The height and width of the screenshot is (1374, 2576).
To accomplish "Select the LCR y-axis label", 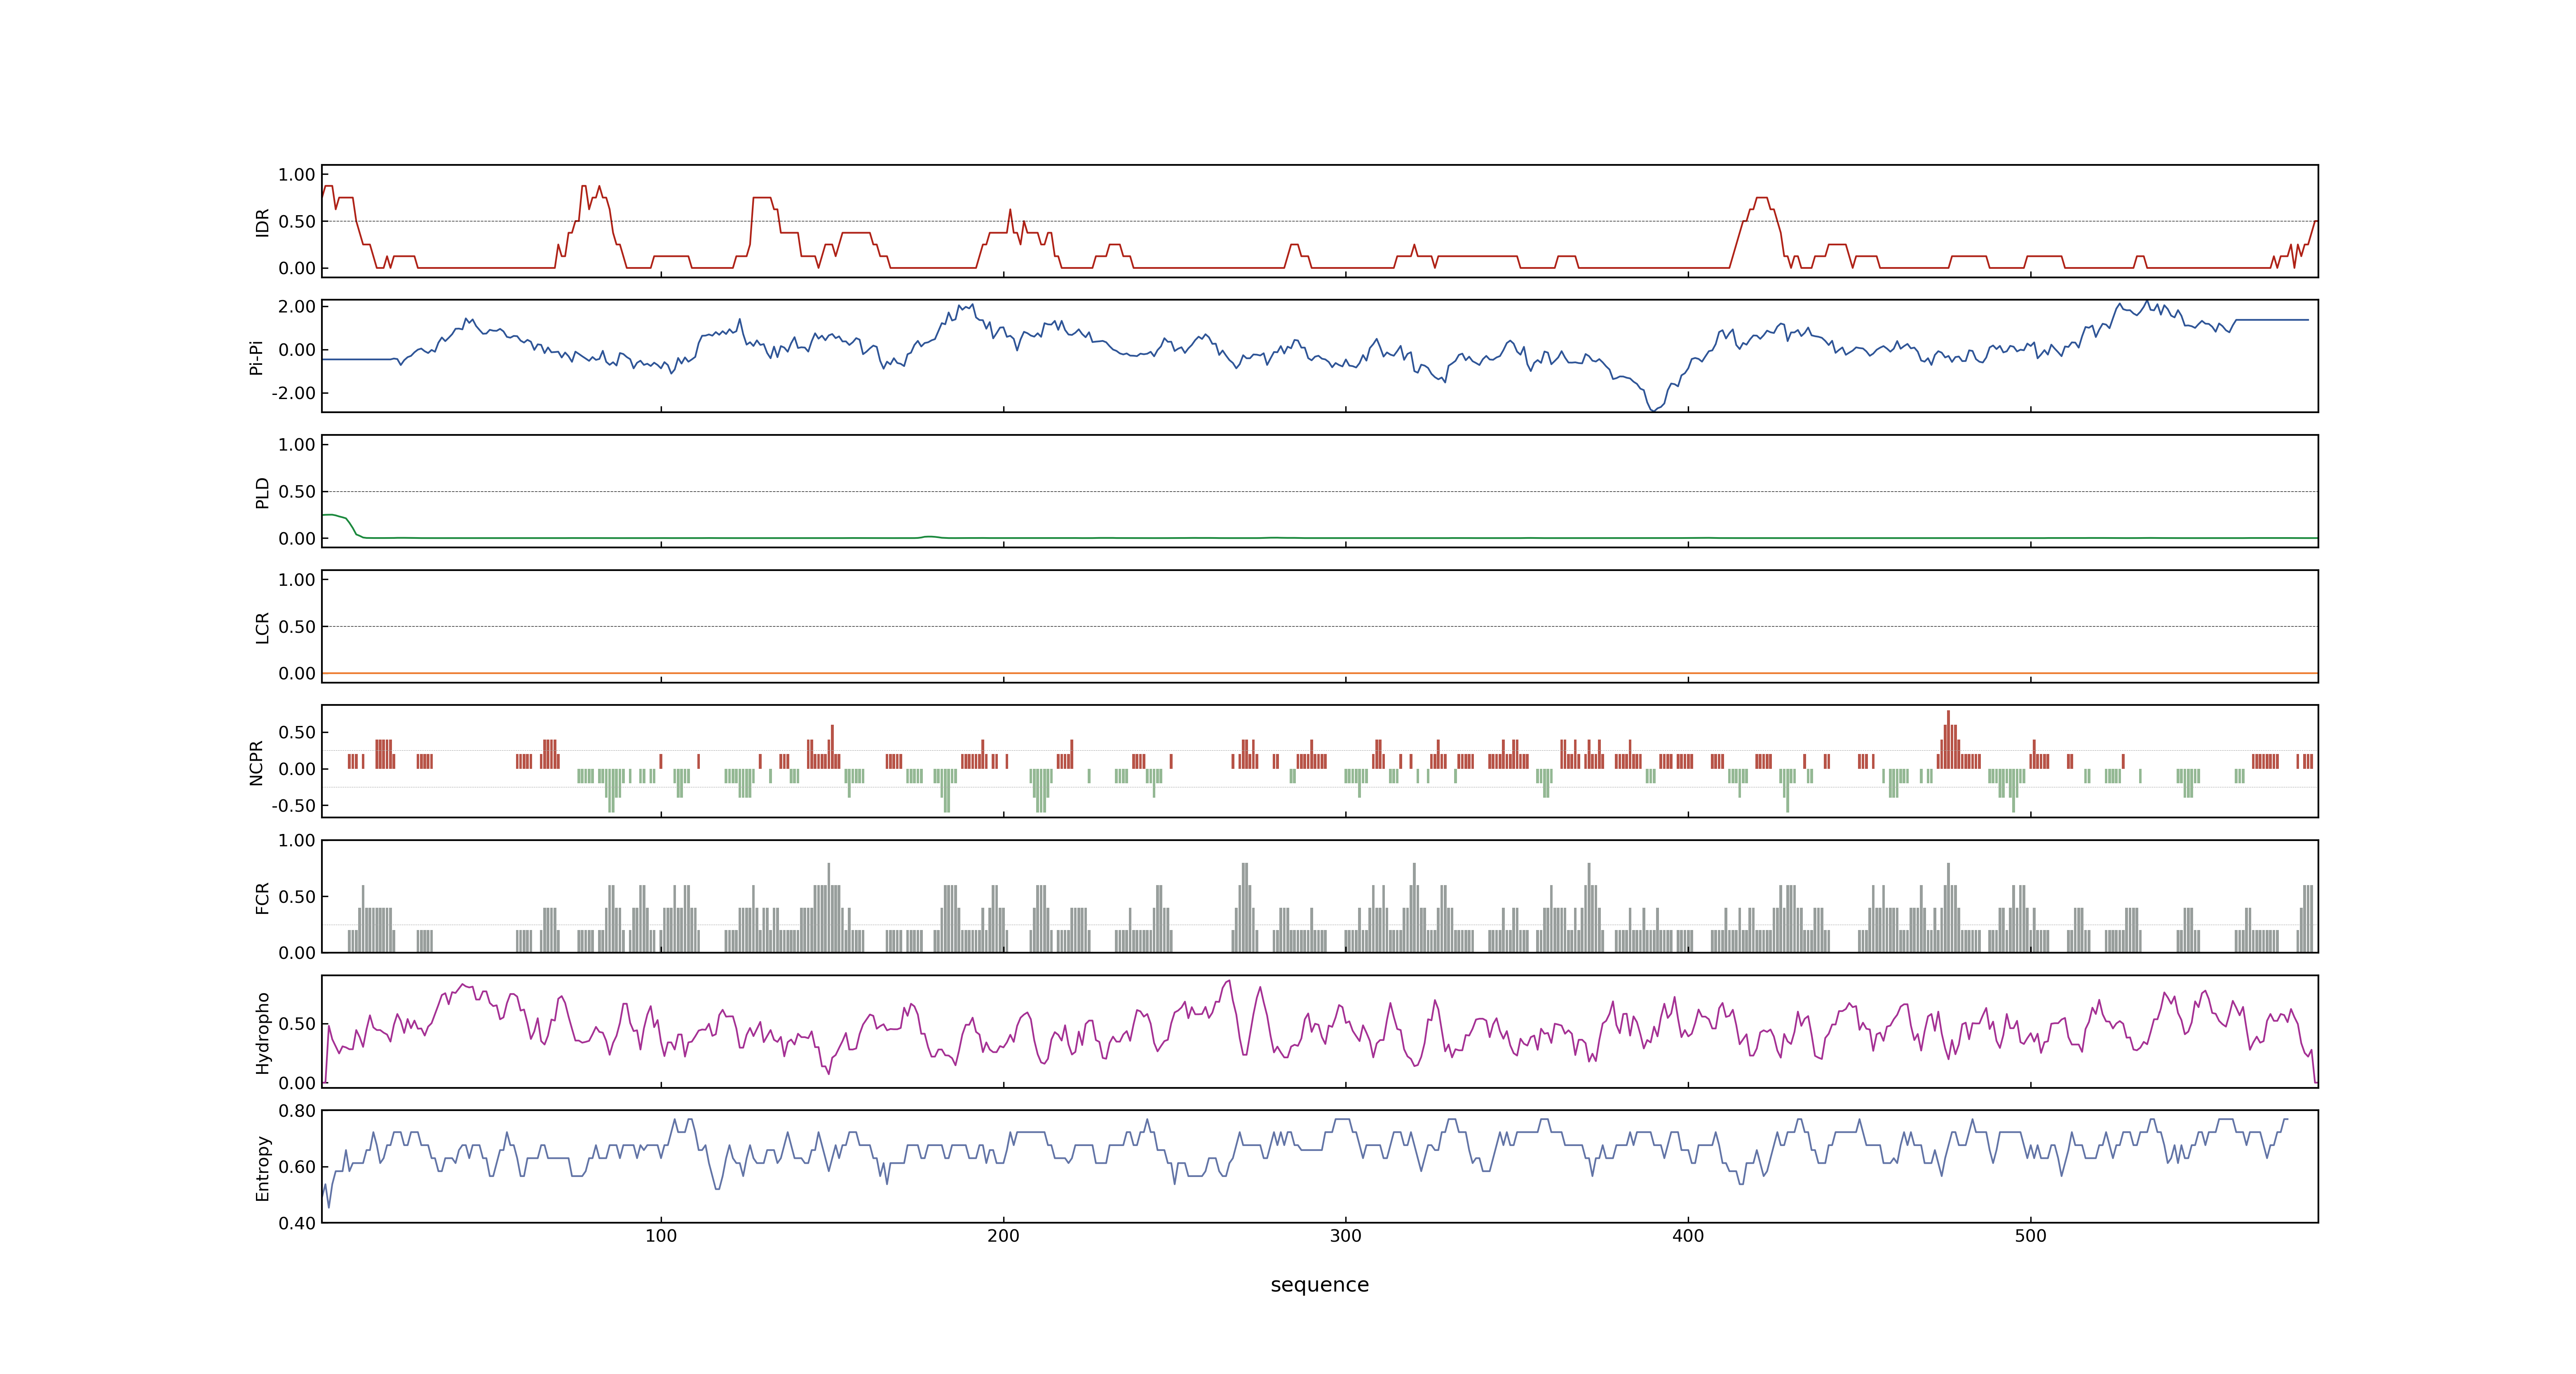I will point(262,627).
